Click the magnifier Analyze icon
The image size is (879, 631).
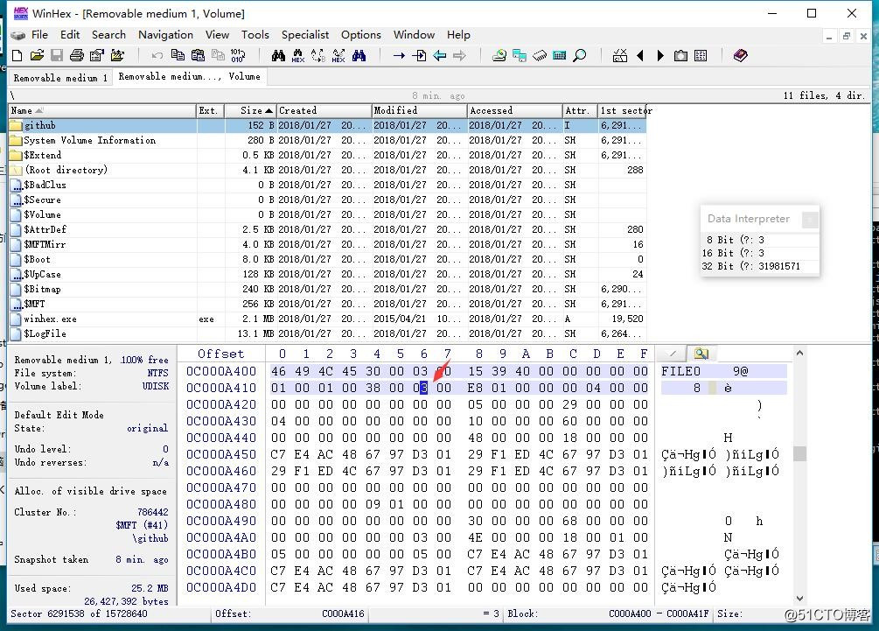(580, 55)
